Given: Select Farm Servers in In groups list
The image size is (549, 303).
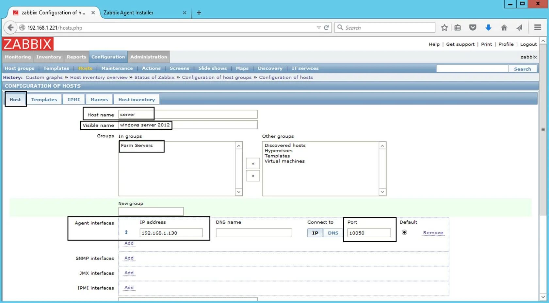Looking at the screenshot, I should pyautogui.click(x=137, y=145).
